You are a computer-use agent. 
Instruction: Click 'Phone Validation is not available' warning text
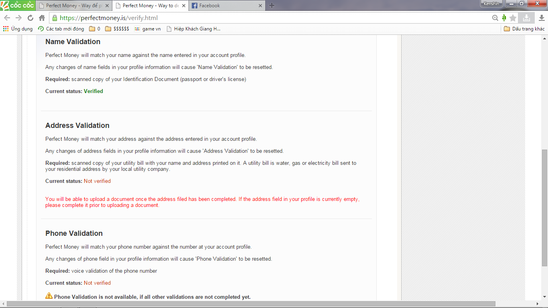[x=152, y=297]
